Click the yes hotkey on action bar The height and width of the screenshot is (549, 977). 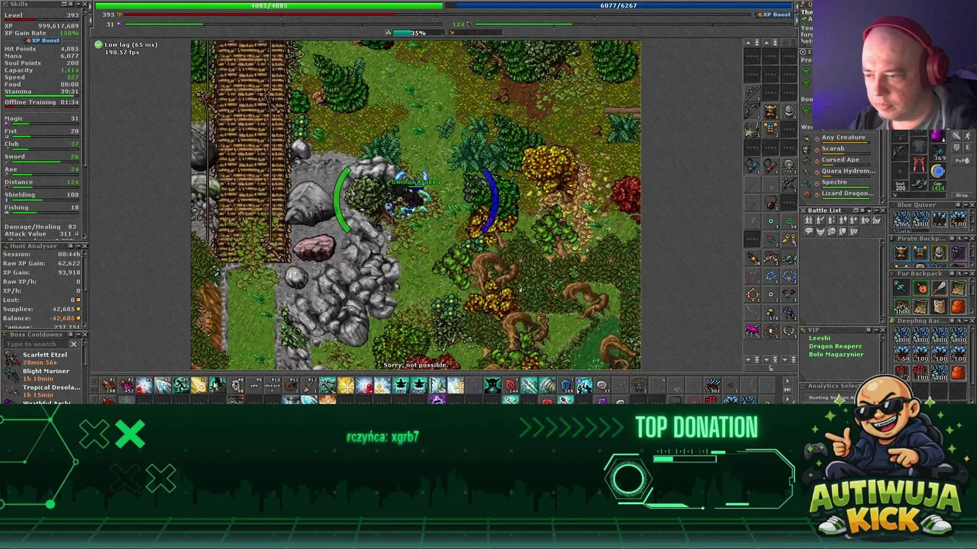pyautogui.click(x=254, y=385)
